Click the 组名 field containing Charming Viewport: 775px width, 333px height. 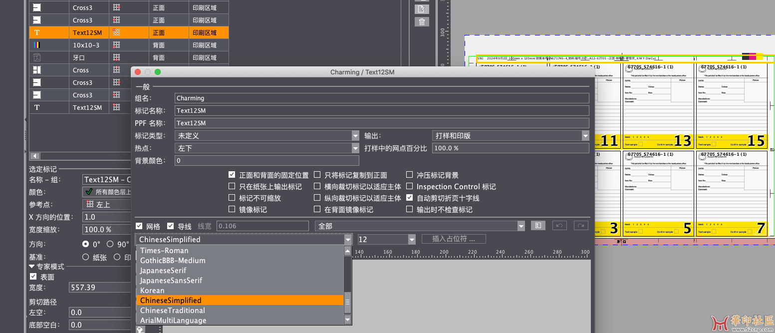[x=382, y=98]
